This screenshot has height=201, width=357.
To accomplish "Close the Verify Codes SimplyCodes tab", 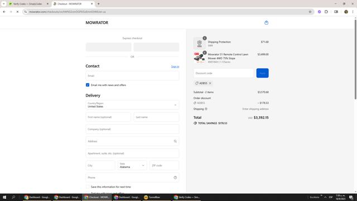I will [x=47, y=4].
